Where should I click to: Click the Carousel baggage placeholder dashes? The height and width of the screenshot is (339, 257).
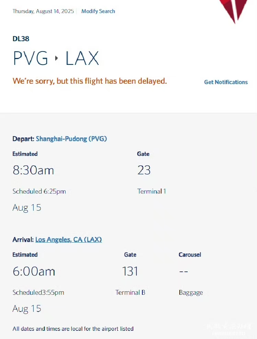pyautogui.click(x=184, y=271)
